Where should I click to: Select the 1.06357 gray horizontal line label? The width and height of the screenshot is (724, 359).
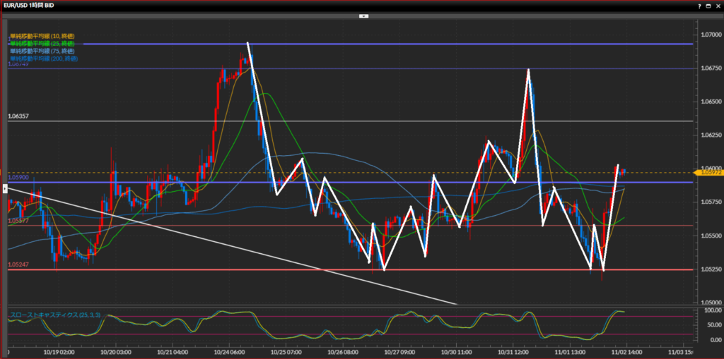click(x=18, y=116)
